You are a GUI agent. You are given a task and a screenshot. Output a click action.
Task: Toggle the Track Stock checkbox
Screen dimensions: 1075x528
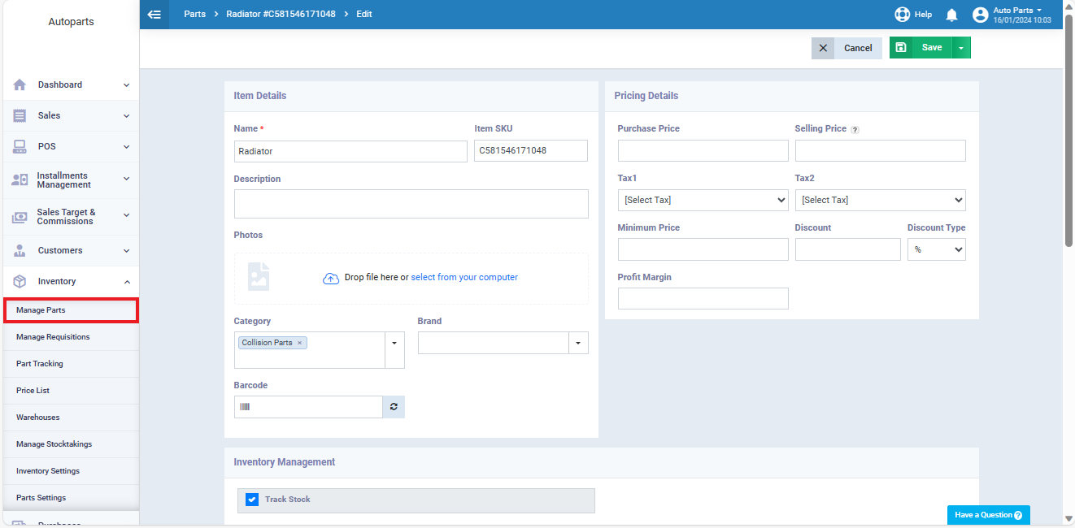point(252,500)
